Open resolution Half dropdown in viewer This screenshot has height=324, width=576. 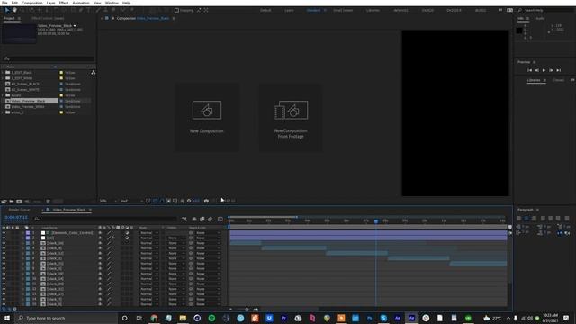[x=131, y=201]
